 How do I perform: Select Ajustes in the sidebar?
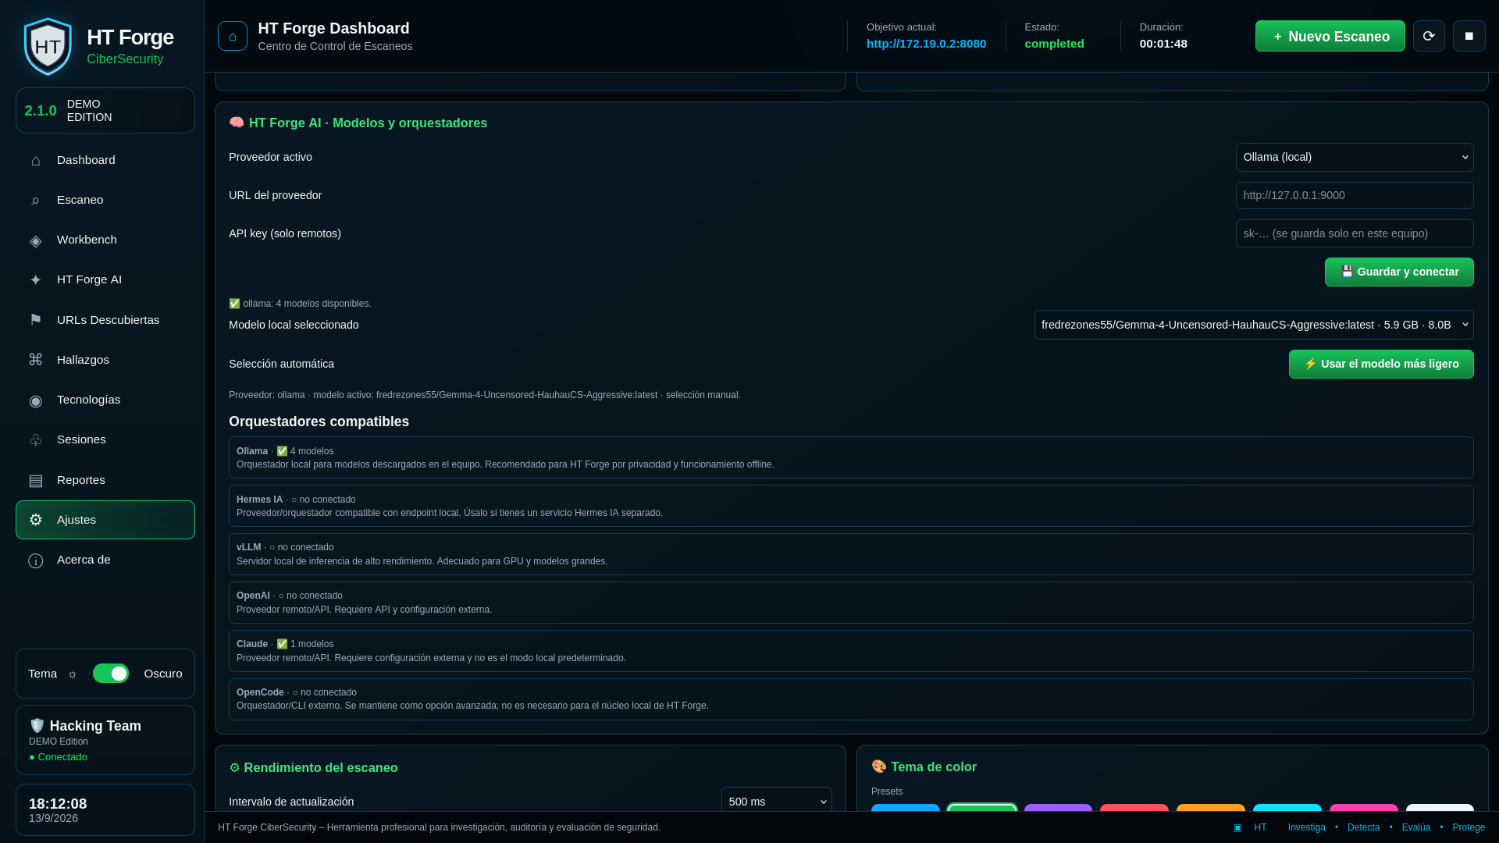click(105, 520)
